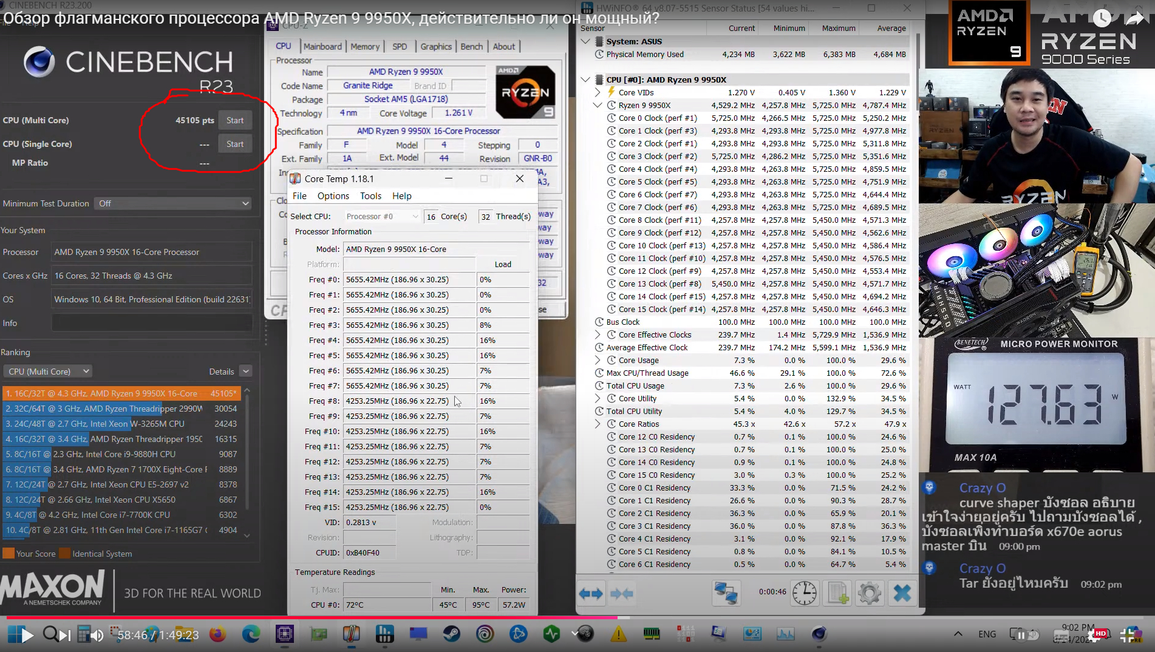
Task: Open CPU-Z About tab
Action: click(504, 46)
